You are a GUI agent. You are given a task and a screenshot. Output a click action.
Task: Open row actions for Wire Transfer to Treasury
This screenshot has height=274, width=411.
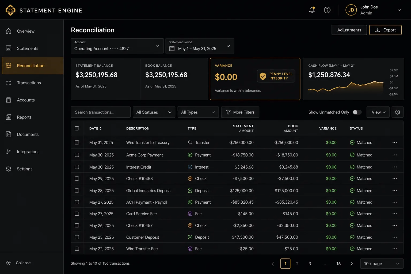tap(395, 143)
